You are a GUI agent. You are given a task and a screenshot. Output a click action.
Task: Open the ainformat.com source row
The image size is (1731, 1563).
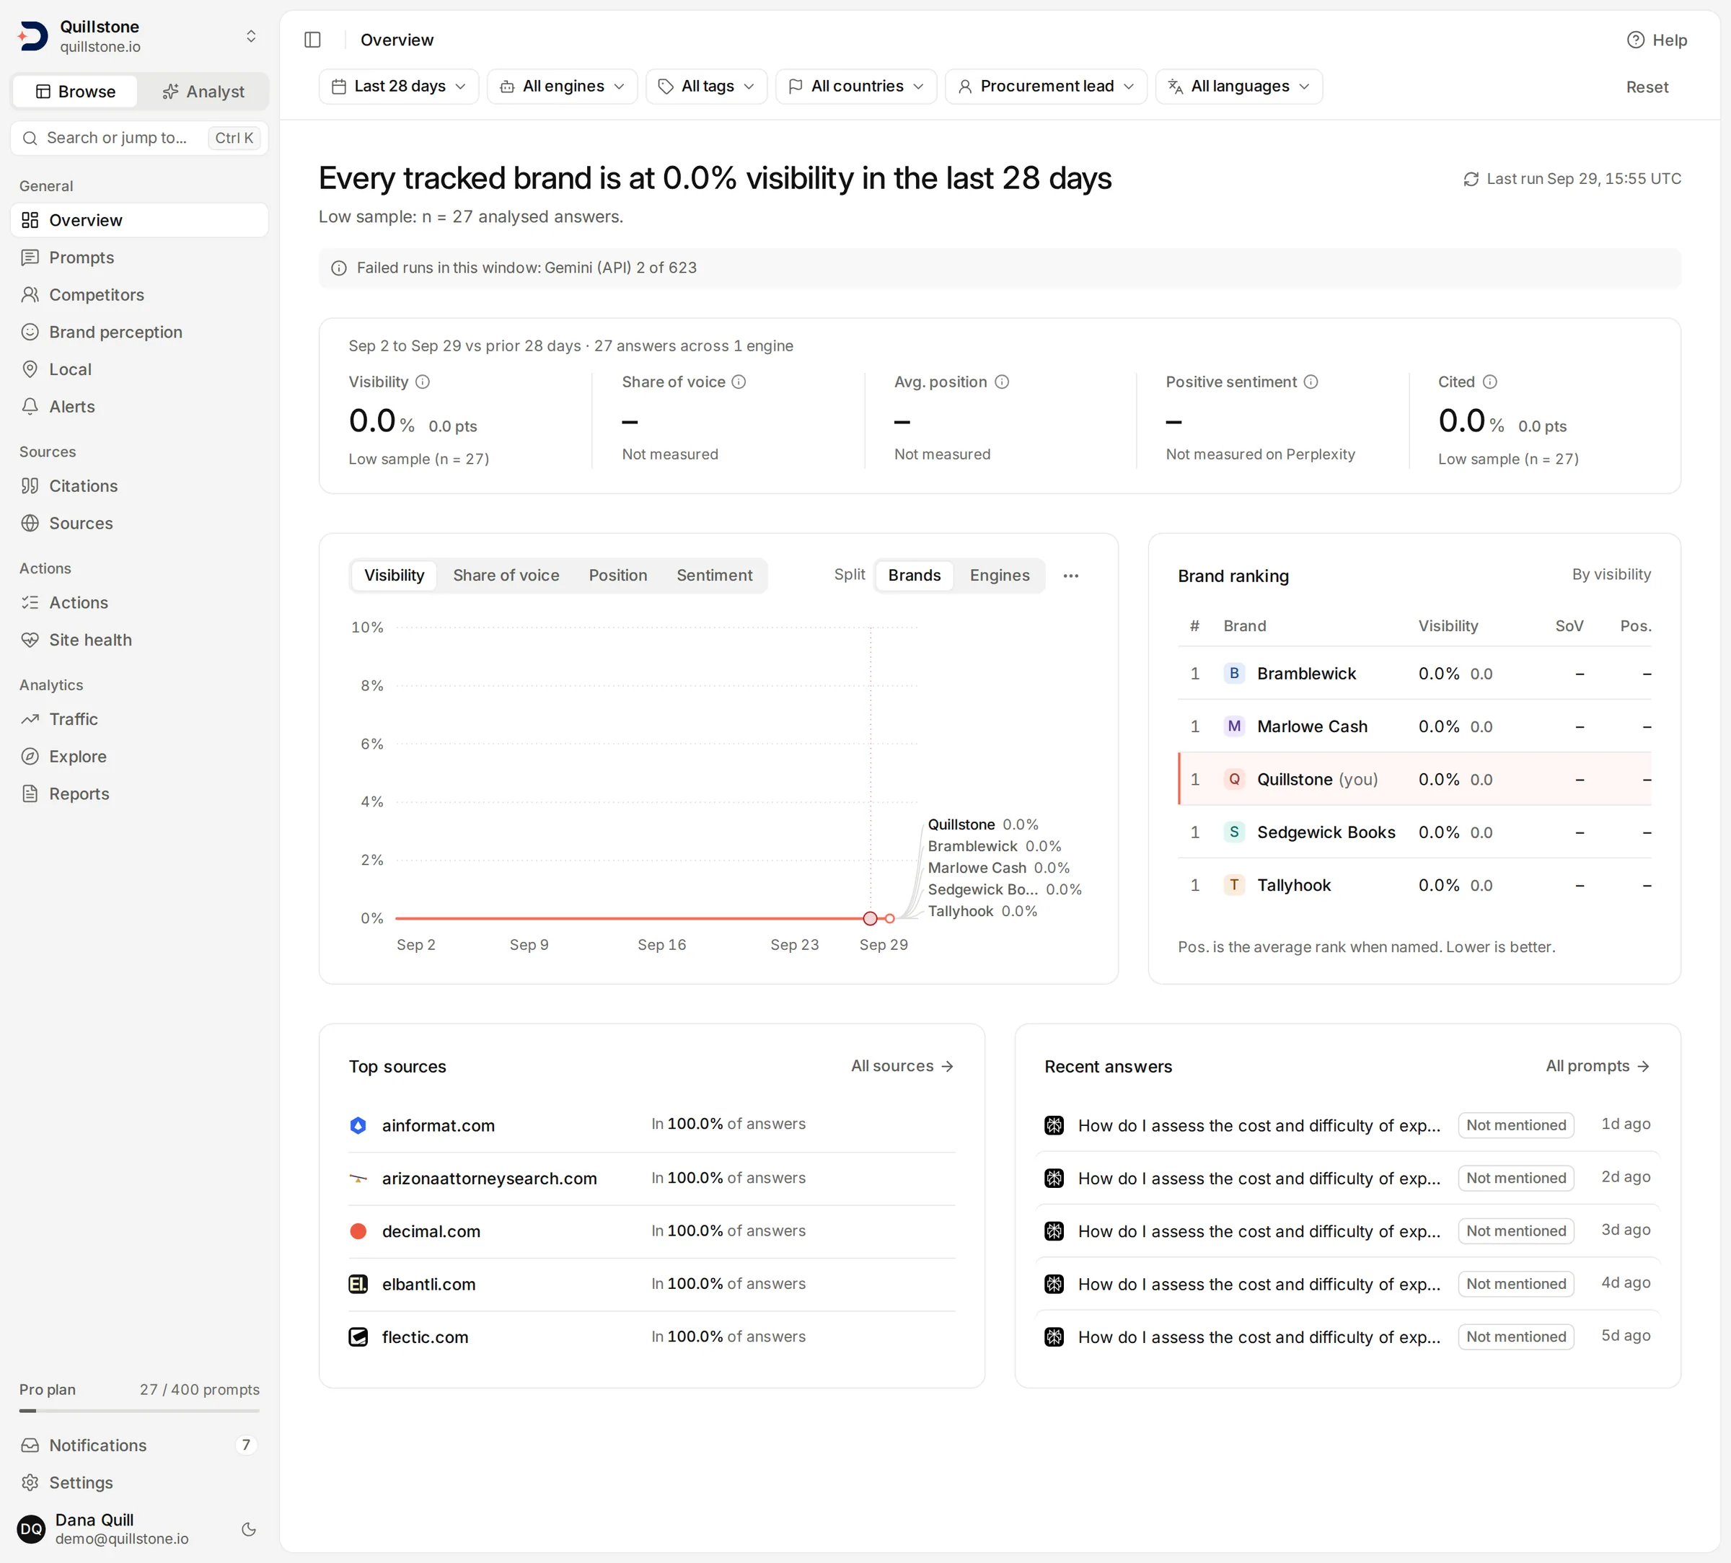pos(652,1125)
